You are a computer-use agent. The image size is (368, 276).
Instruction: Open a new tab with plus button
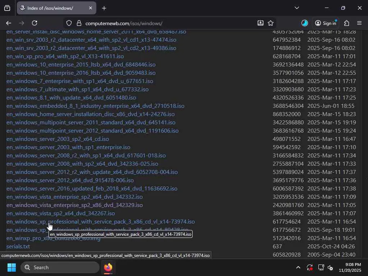pyautogui.click(x=104, y=8)
